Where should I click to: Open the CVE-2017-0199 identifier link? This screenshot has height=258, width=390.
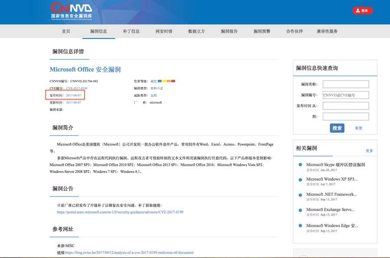pyautogui.click(x=77, y=88)
